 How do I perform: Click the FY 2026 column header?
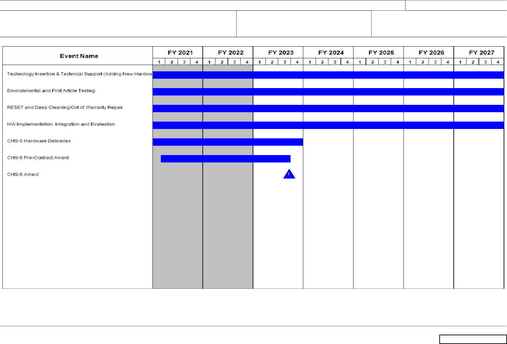(431, 53)
